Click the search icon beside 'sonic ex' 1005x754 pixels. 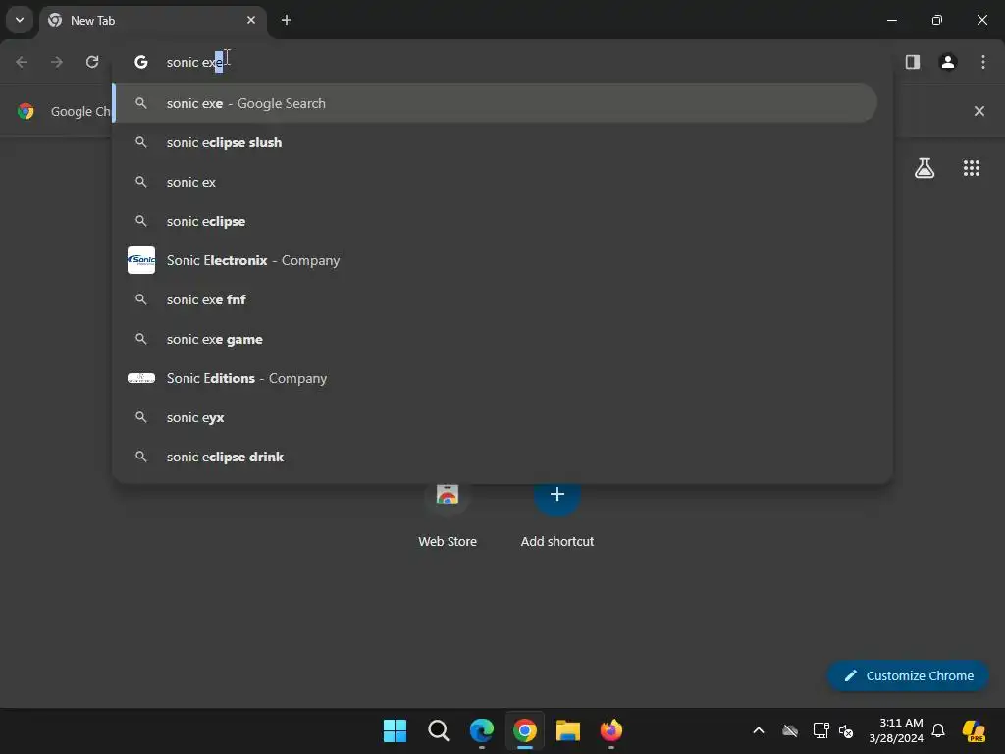pos(141,182)
